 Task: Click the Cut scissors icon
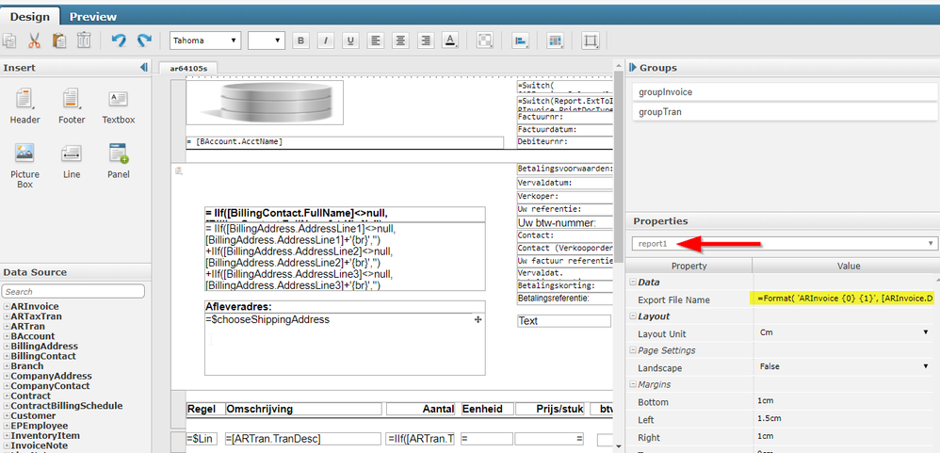click(x=34, y=40)
